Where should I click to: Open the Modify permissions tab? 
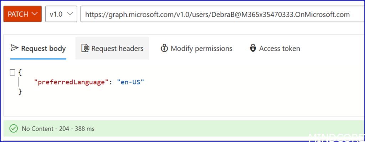(x=201, y=48)
